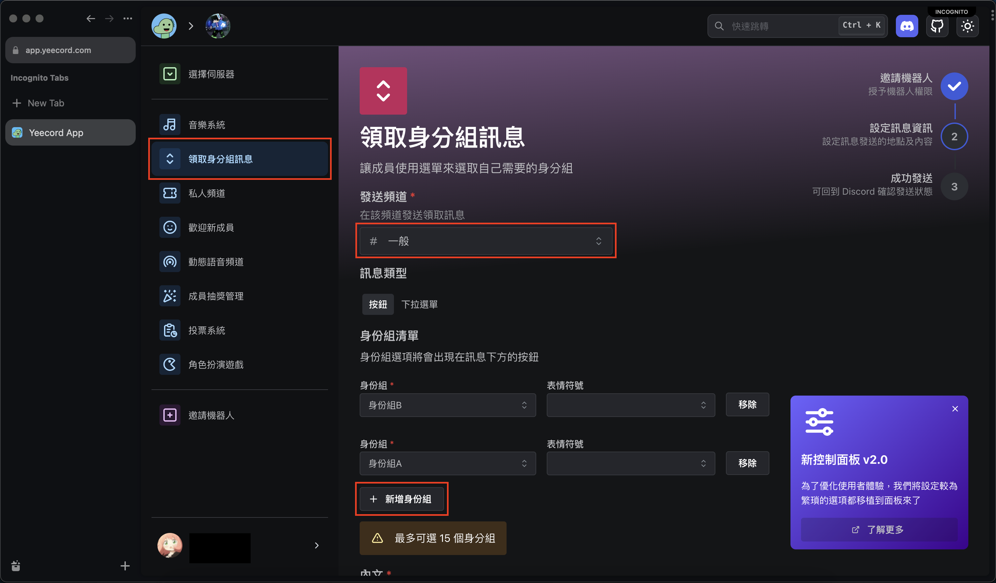996x583 pixels.
Task: Expand the 表情符號 emoji selector beside 身份組A
Action: point(630,463)
